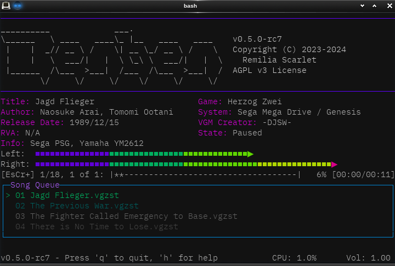The height and width of the screenshot is (266, 395).
Task: Click the 'State:' field label
Action: click(x=212, y=133)
